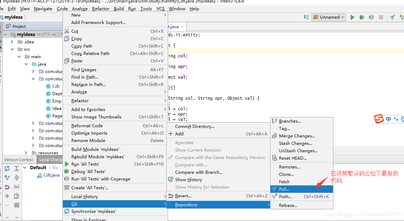Screen dimensions: 404x221
Task: Click the green plus New Changelist icon
Action: pyautogui.click(x=7, y=196)
